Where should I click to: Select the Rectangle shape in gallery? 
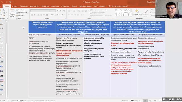124,10
